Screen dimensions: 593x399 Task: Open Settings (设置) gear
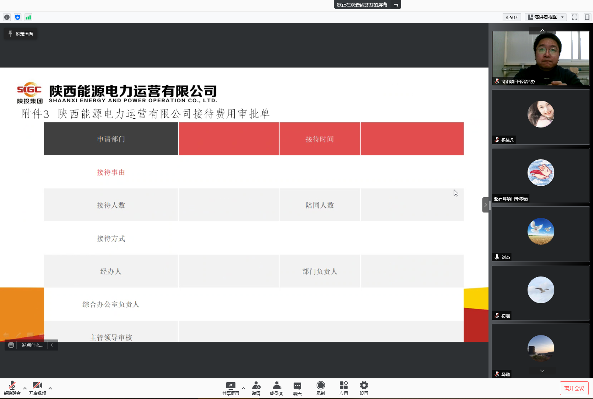364,388
